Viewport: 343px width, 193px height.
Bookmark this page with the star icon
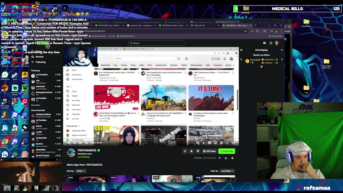(245, 31)
